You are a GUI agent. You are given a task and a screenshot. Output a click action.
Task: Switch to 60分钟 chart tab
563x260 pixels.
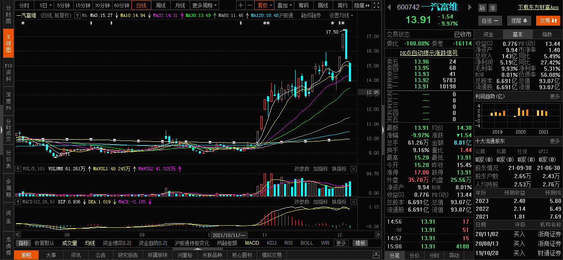121,5
